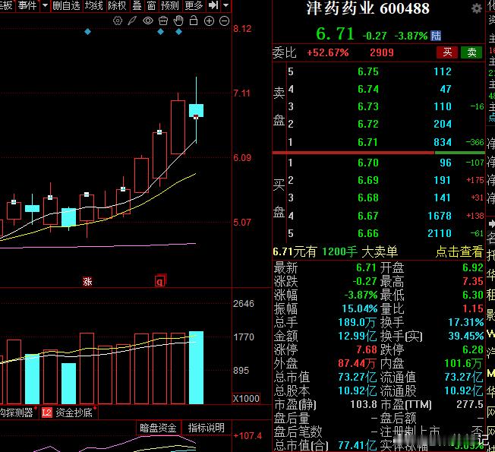The height and width of the screenshot is (452, 495).
Task: Zoom out with minus circle icon
Action: point(224,21)
